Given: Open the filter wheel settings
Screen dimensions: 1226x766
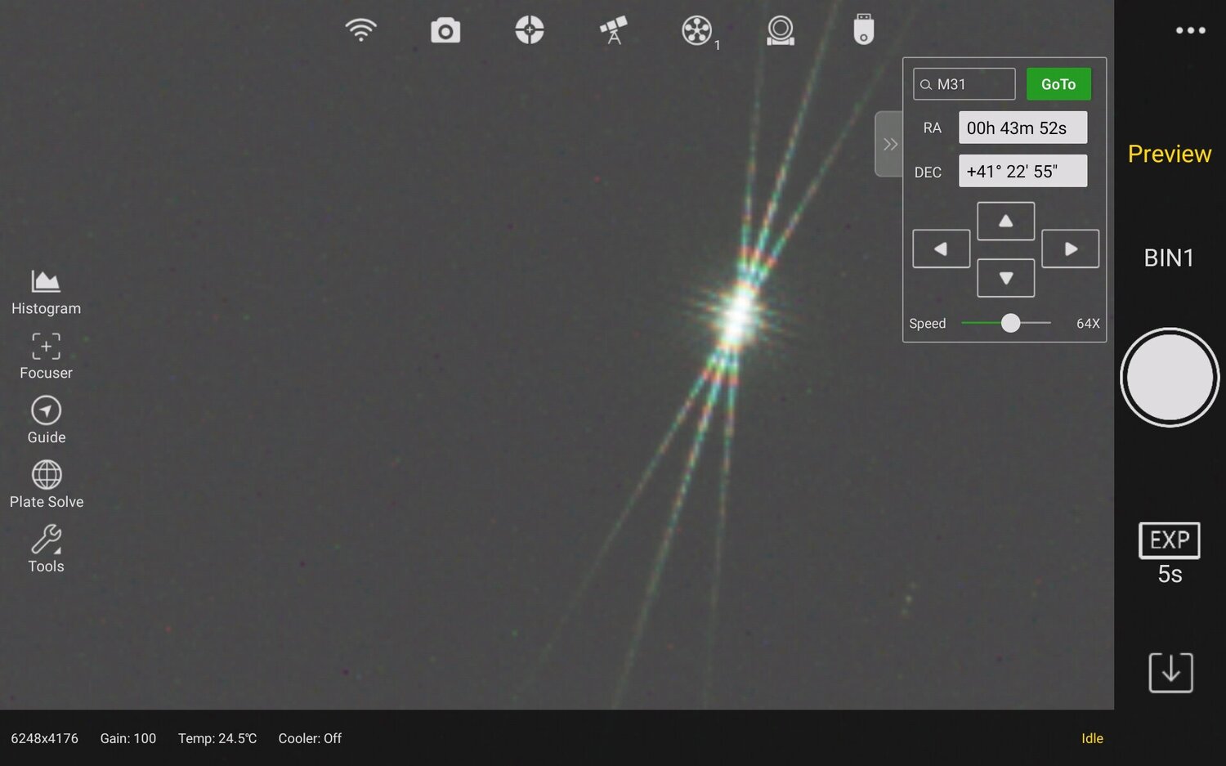Looking at the screenshot, I should point(696,29).
